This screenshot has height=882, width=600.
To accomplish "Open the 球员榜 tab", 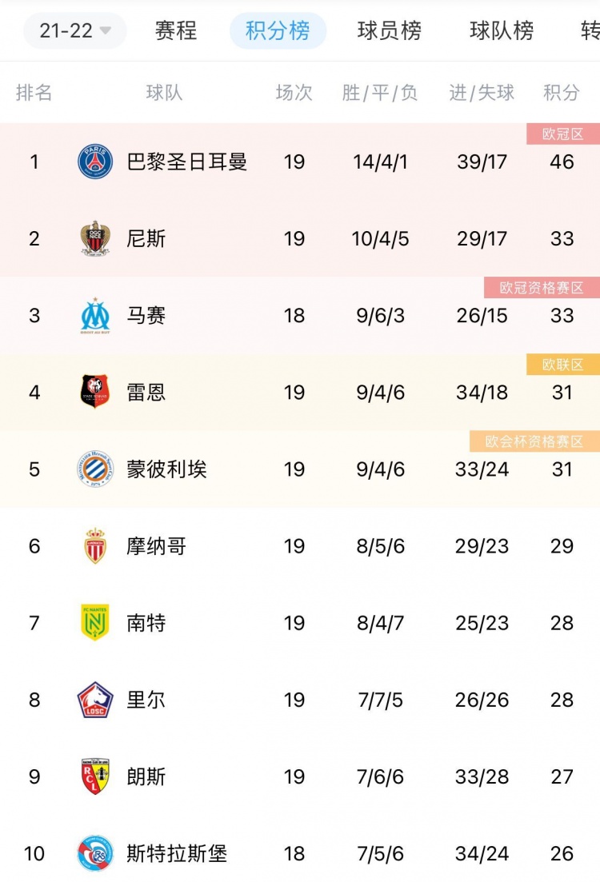I will [x=390, y=30].
